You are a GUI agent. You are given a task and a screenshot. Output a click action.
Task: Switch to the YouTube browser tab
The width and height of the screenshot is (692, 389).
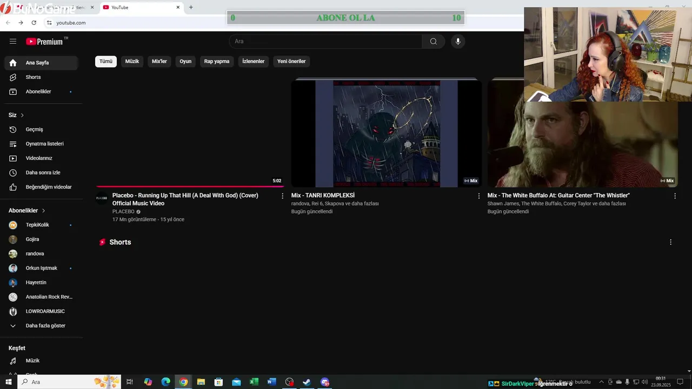point(141,8)
